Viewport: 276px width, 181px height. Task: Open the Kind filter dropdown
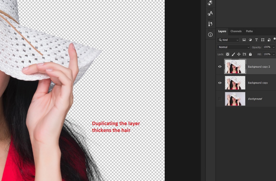pos(228,40)
